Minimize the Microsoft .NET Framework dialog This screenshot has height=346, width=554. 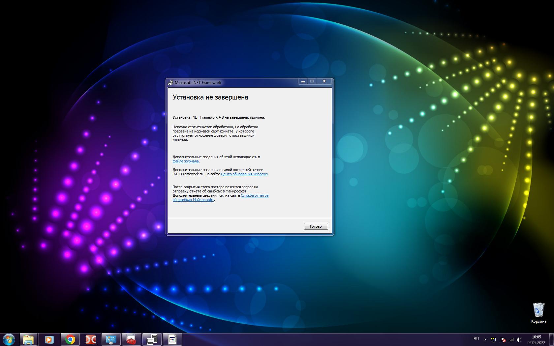click(303, 81)
